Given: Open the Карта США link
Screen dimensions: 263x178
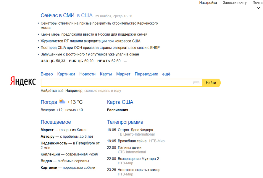Looking at the screenshot, I should tap(120, 102).
